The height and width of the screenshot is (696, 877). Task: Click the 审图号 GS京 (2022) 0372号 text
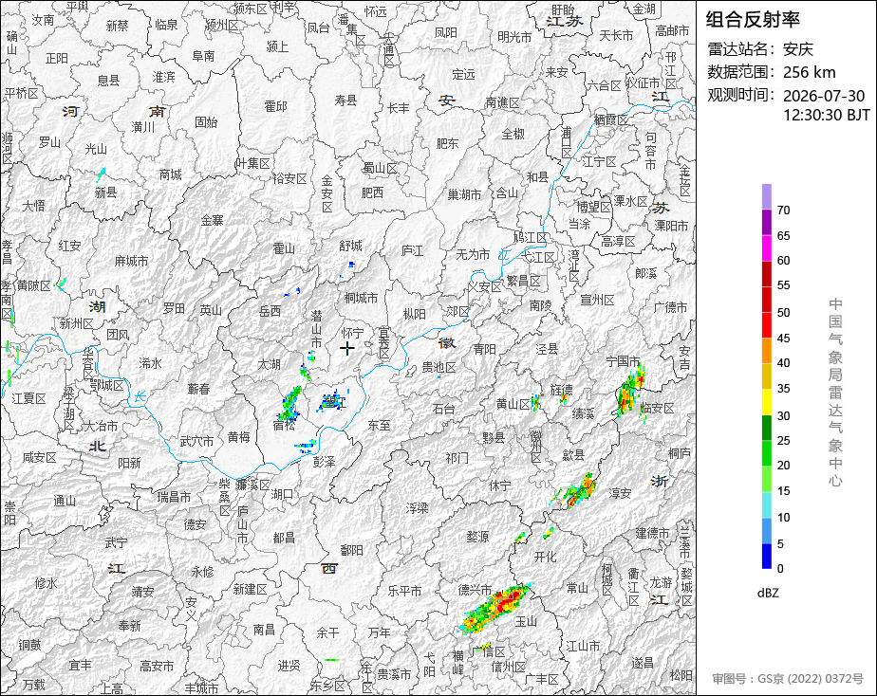[x=788, y=679]
